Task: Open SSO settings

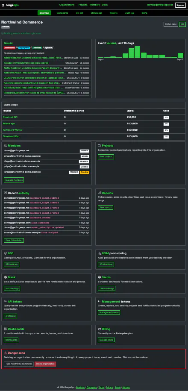Action: [12, 265]
